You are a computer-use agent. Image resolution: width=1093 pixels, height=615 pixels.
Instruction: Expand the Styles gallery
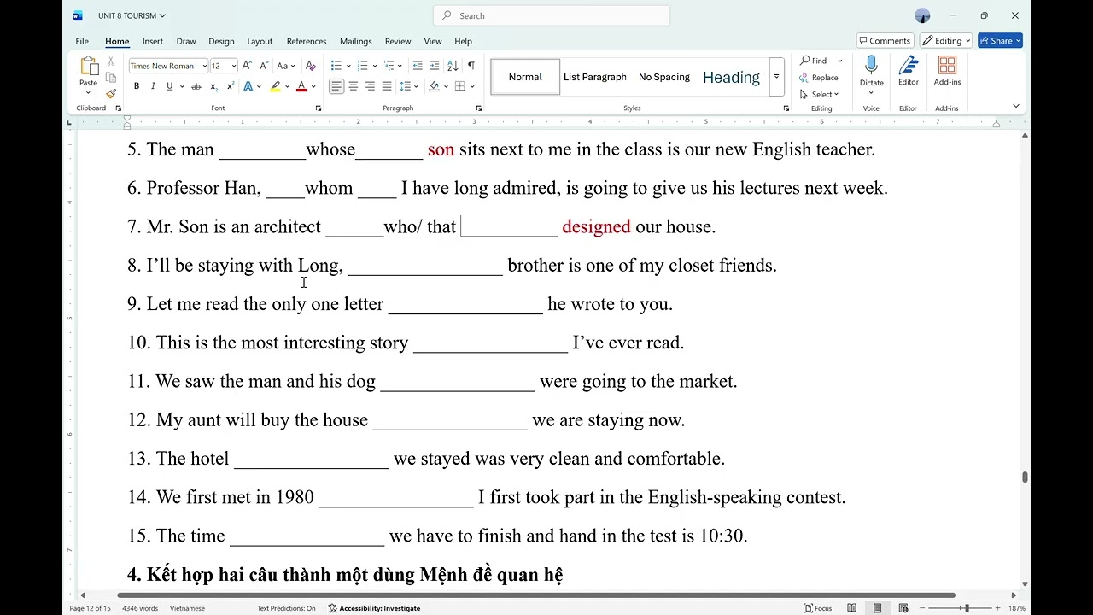tap(776, 77)
